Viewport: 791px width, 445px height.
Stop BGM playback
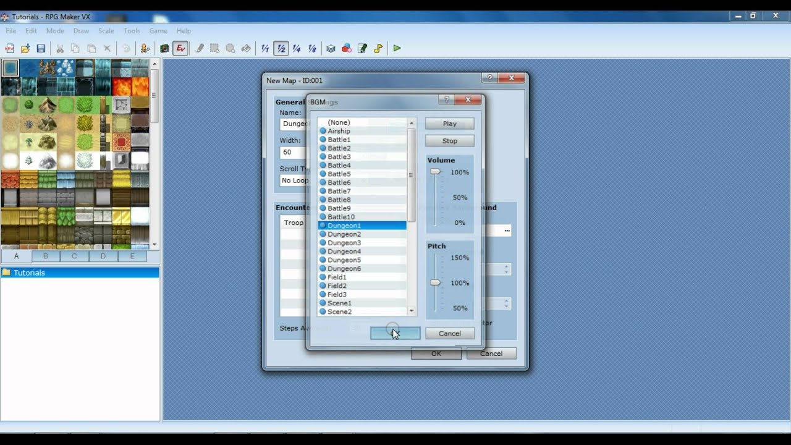coord(450,141)
